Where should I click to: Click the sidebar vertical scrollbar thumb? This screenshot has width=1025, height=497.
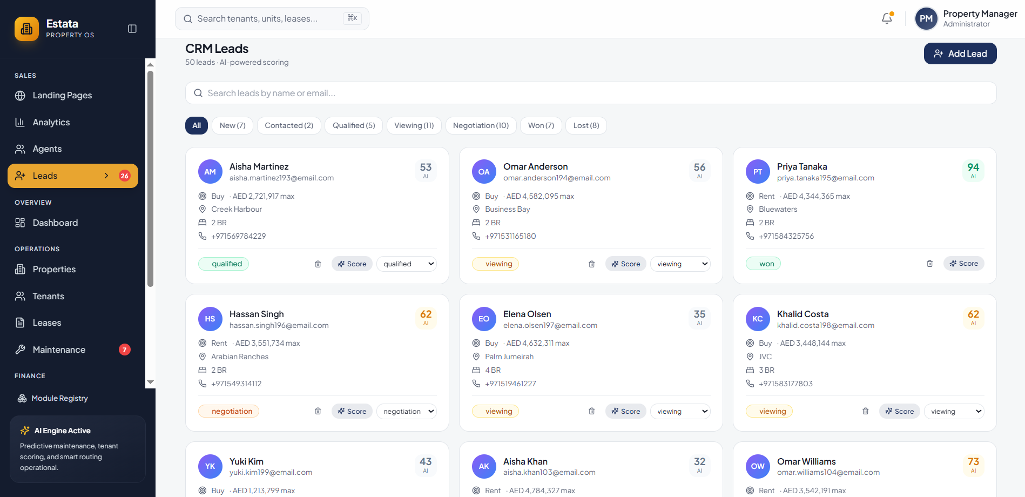coord(150,178)
